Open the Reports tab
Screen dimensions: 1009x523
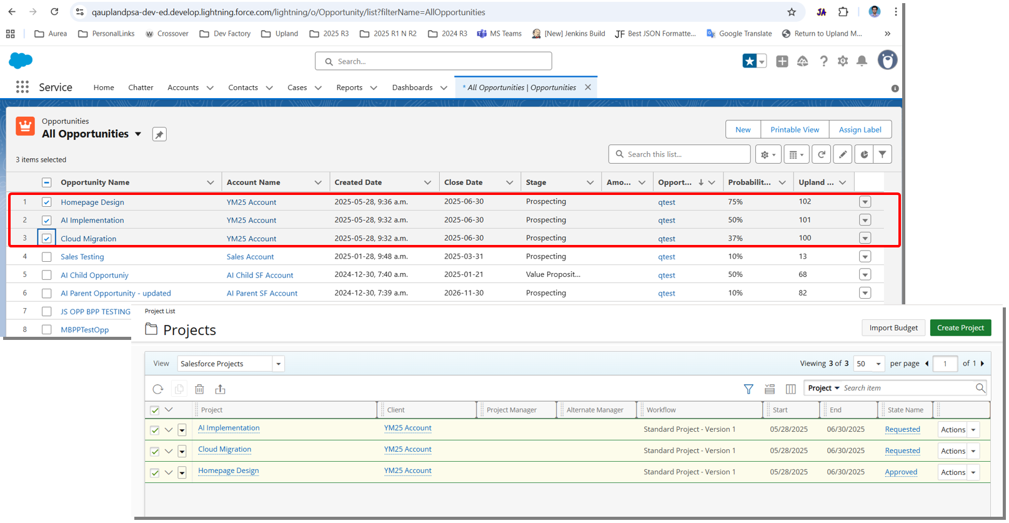349,87
